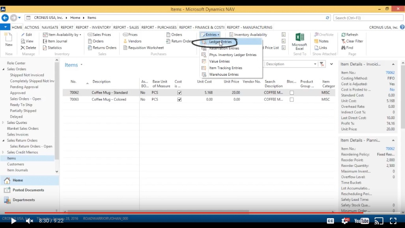Open the Requisition Worksheet

[144, 48]
